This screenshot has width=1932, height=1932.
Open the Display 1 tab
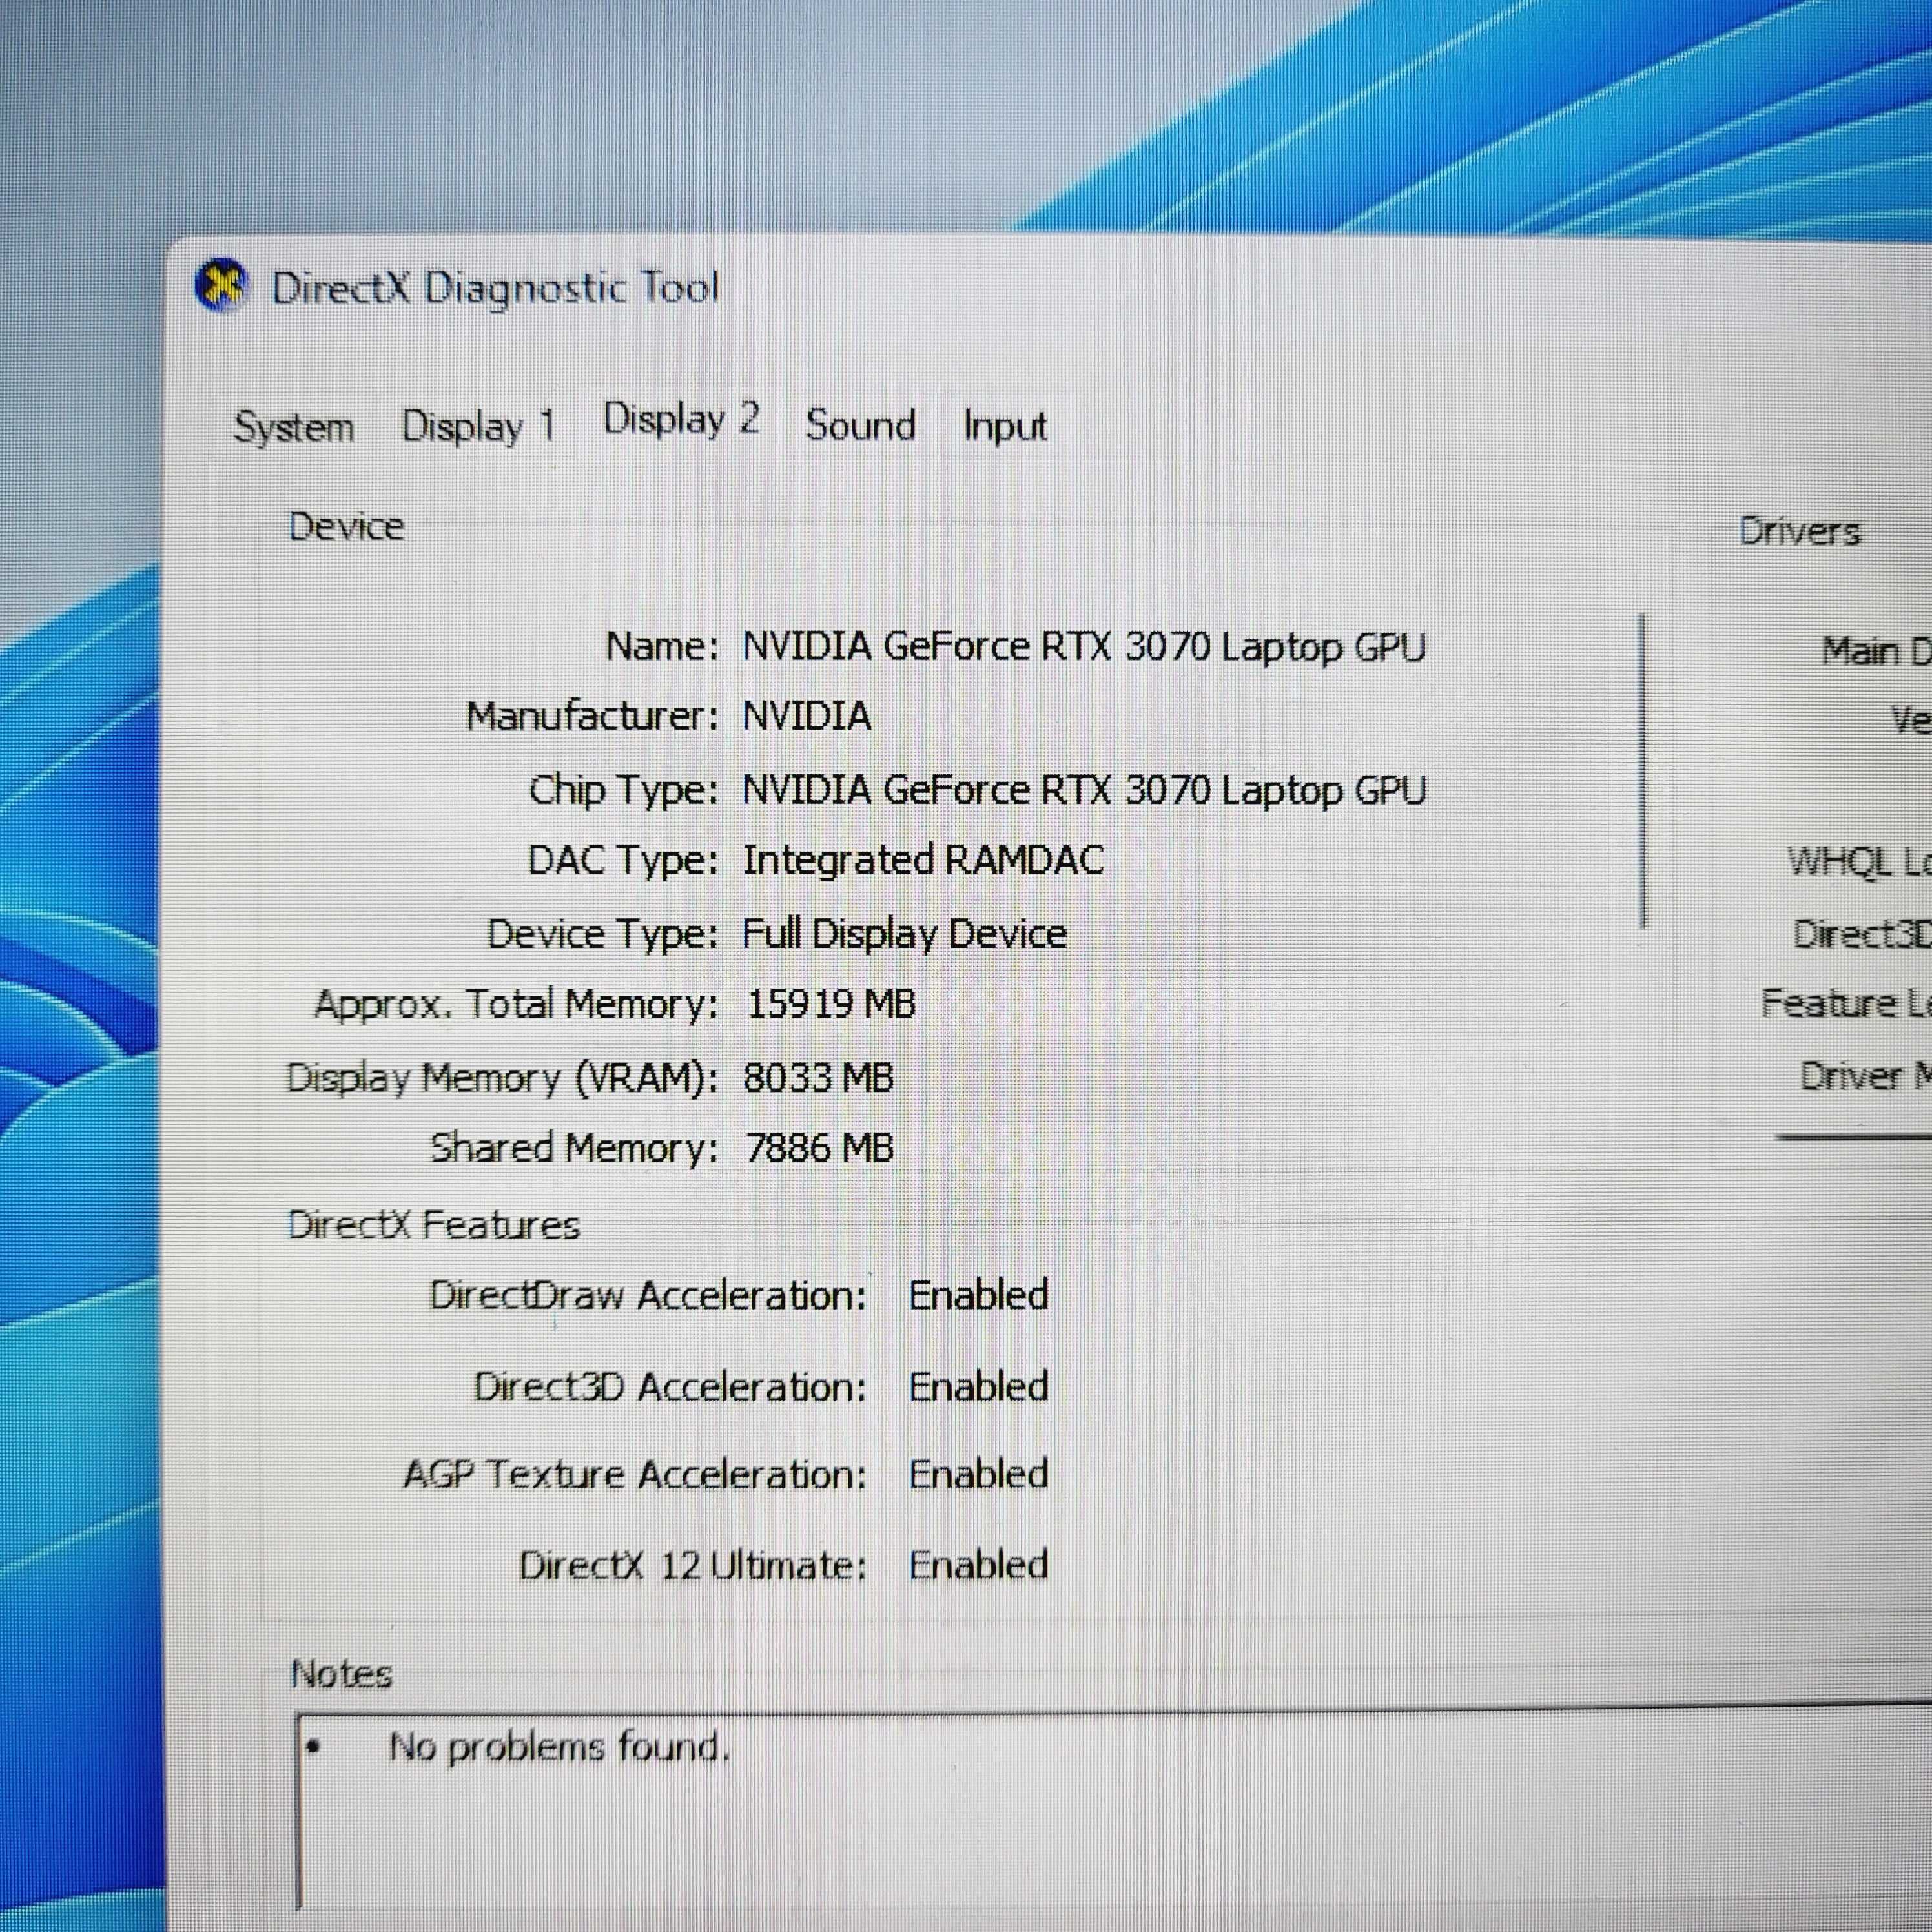[x=478, y=427]
